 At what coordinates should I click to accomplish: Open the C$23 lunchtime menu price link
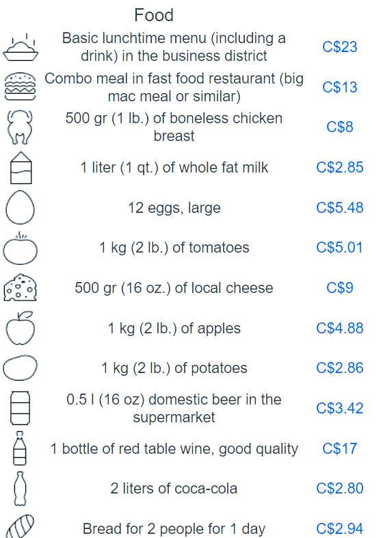pos(339,47)
